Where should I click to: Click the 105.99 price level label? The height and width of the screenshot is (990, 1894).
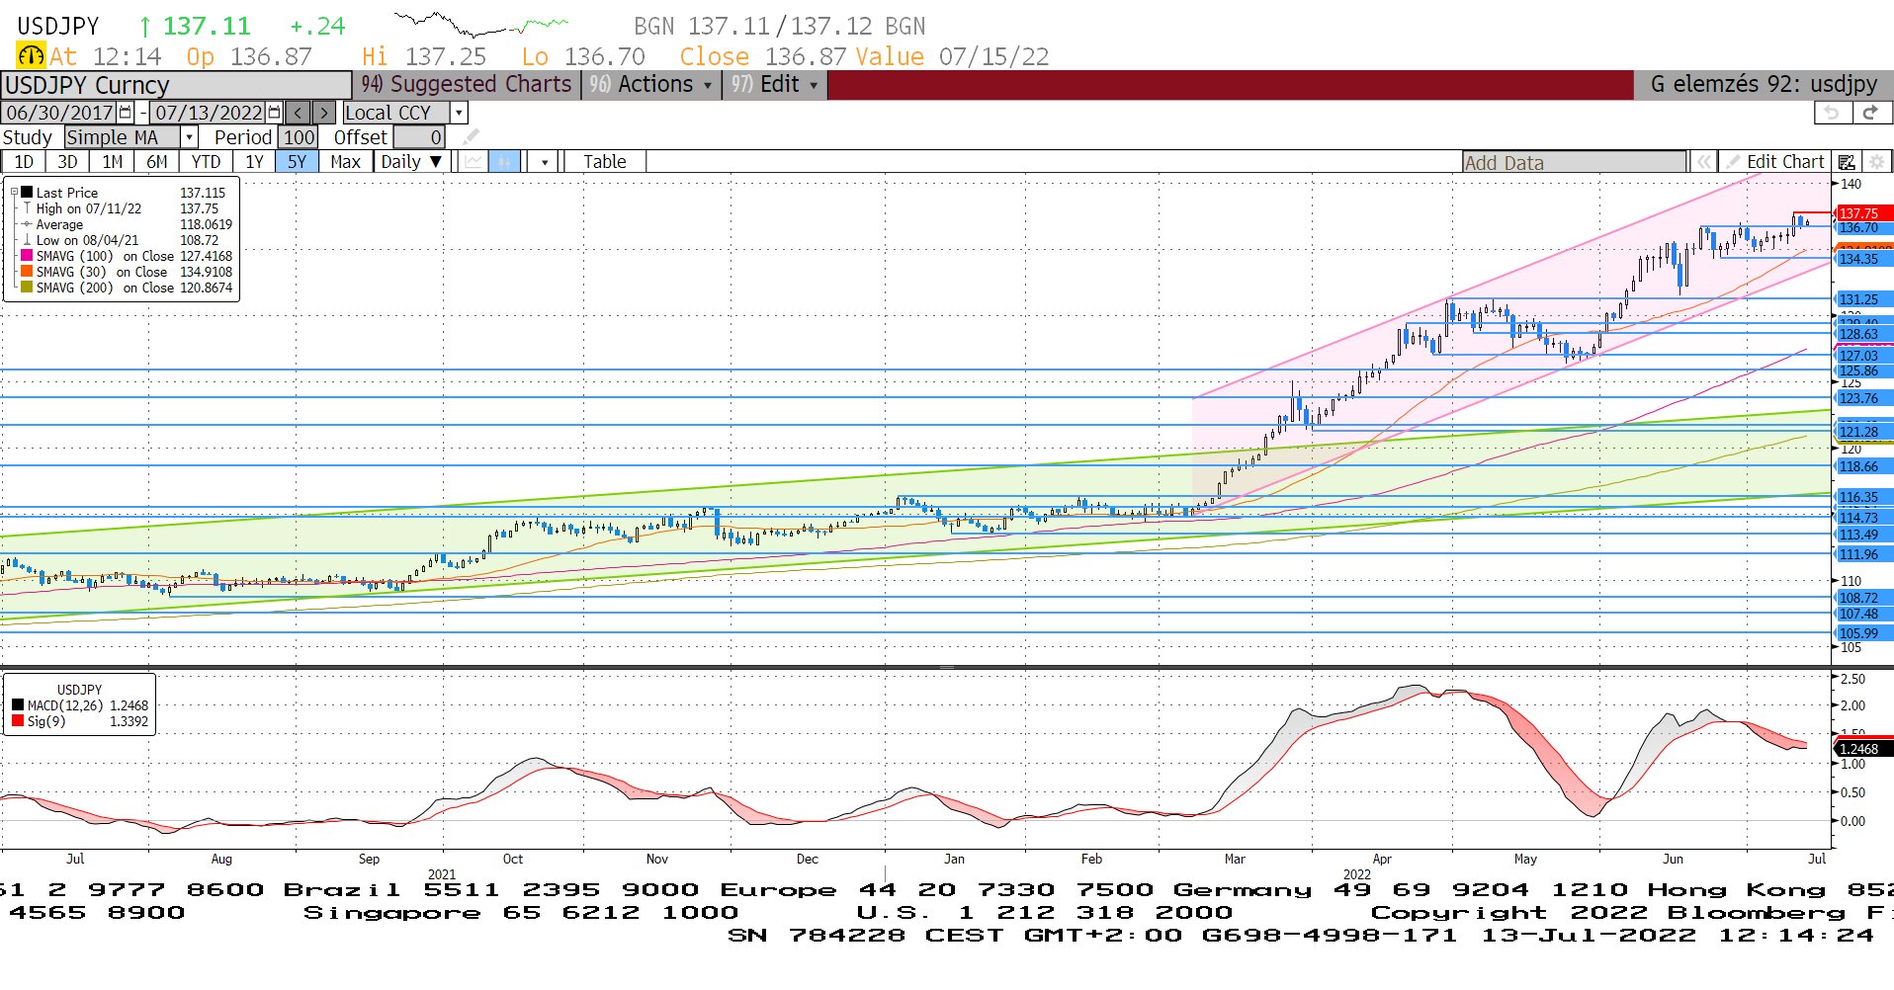pos(1863,633)
